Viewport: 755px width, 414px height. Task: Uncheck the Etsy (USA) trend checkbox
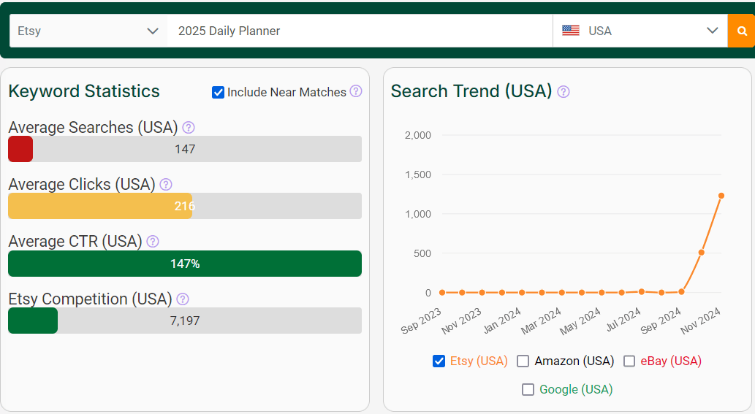(439, 361)
